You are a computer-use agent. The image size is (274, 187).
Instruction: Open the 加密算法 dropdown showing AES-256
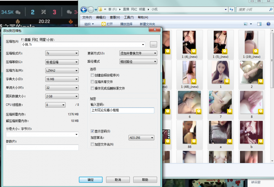click(x=141, y=138)
